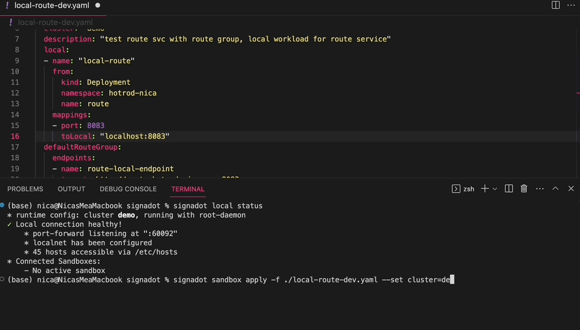Split the editor right

(x=555, y=5)
